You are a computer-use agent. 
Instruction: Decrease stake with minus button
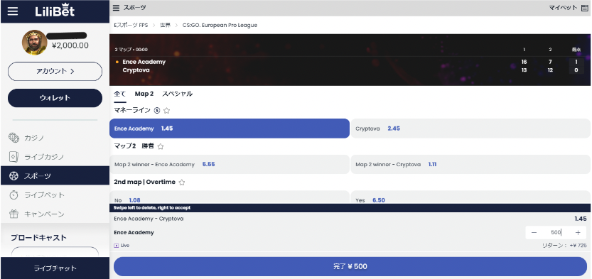tap(534, 233)
